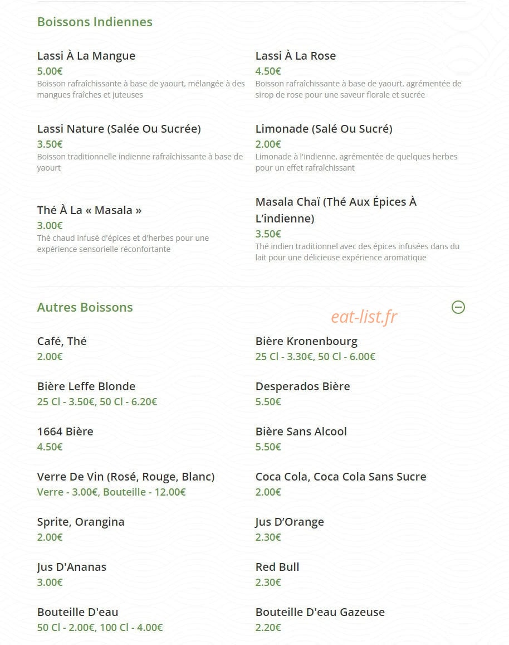
Task: Choose Lassi Nature (Salée Ou Sucrée)
Action: (x=119, y=129)
